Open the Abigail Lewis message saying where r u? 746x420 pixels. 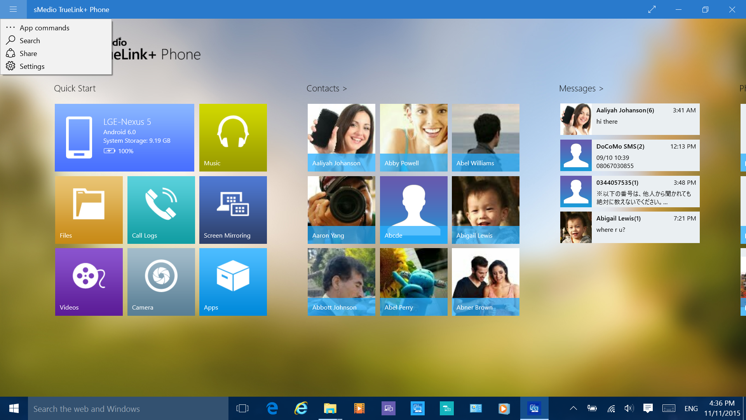coord(629,227)
